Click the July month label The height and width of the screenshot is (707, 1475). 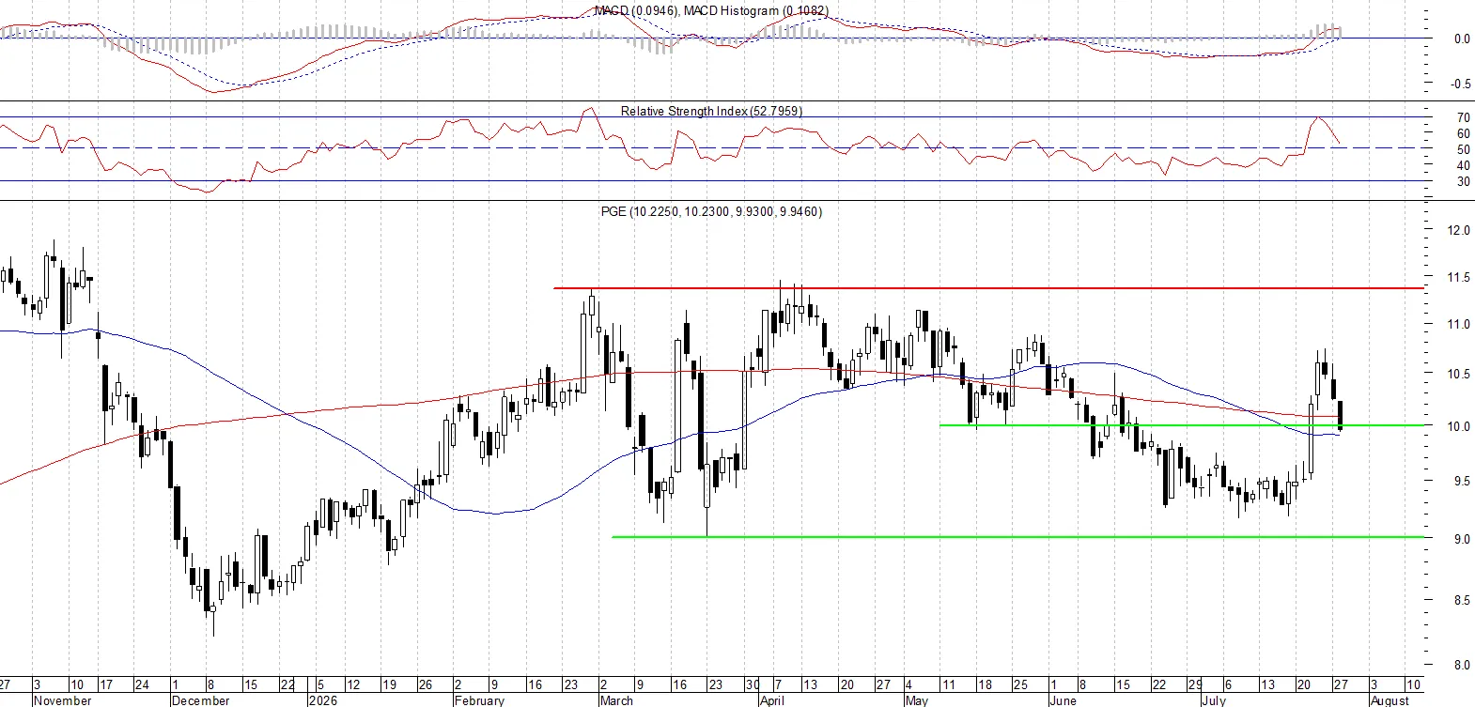click(x=1214, y=700)
